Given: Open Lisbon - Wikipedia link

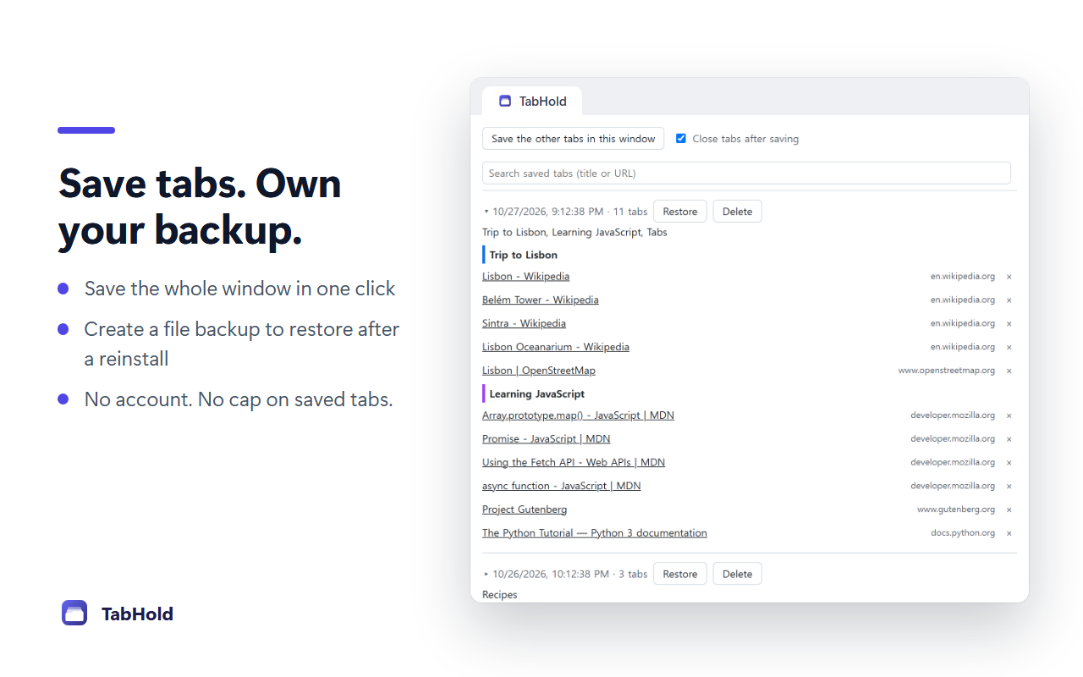Looking at the screenshot, I should [525, 276].
